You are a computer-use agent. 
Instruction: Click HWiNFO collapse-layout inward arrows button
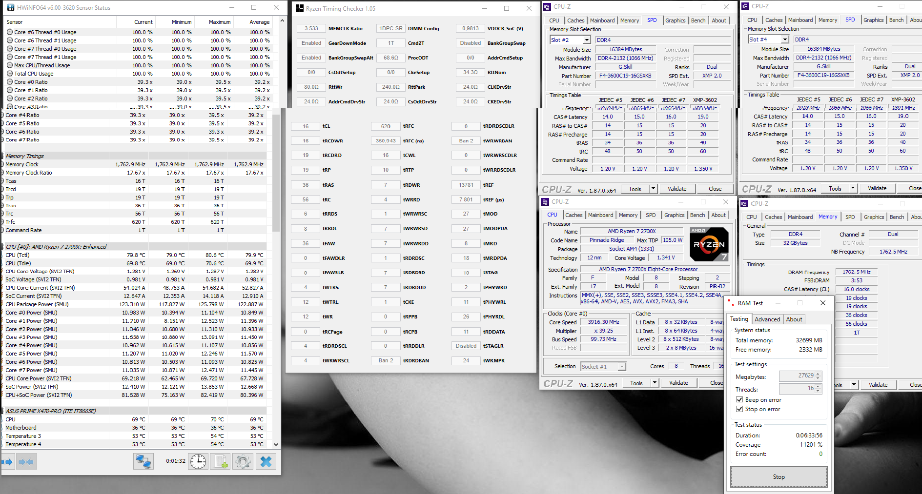coord(26,461)
